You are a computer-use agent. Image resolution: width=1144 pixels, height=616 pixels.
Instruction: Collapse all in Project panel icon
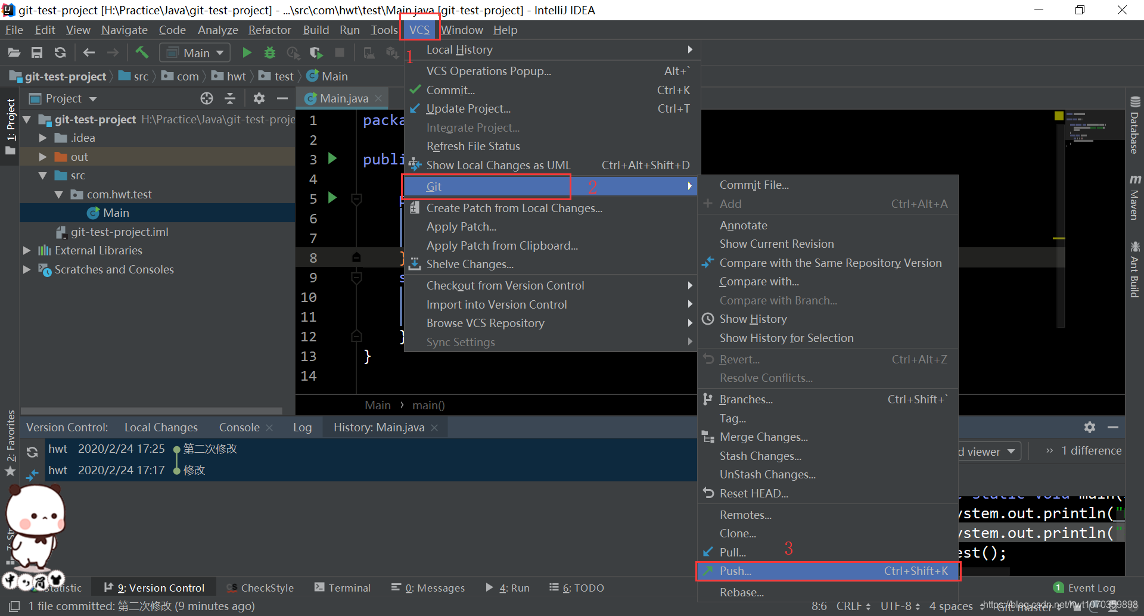point(230,98)
